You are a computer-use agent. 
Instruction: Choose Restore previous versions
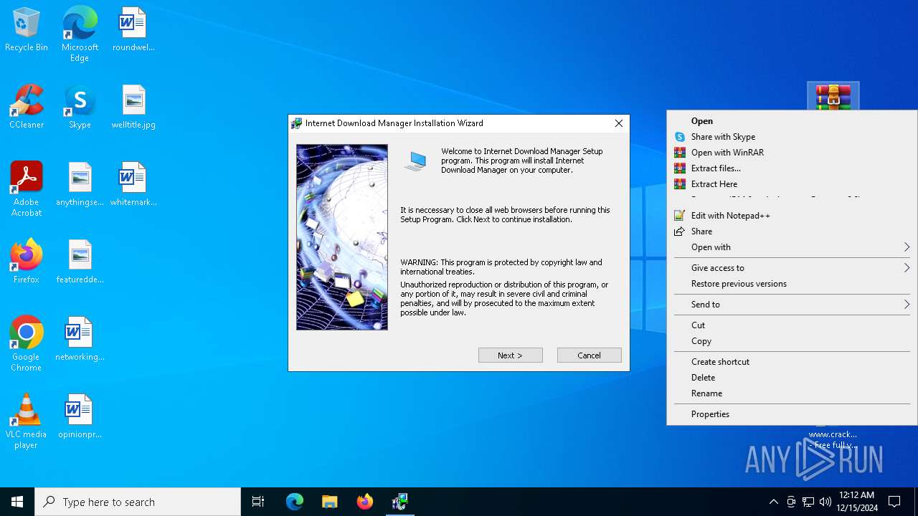[x=792, y=284]
